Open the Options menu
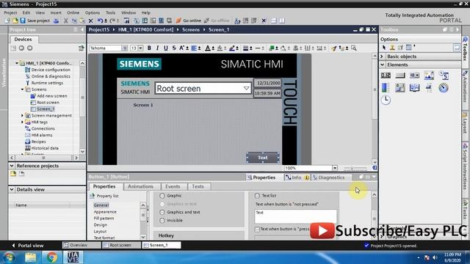470x264 pixels. point(93,13)
